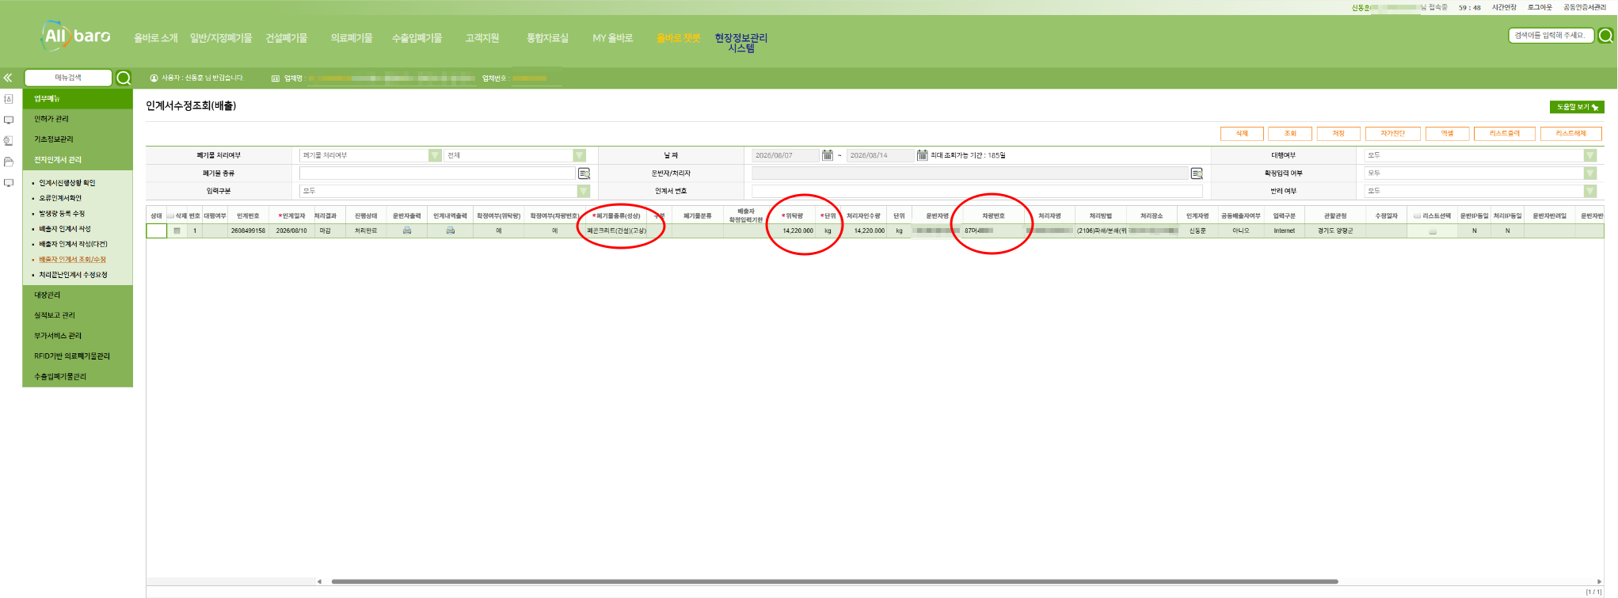
Task: Click the gear-document icon in the left rail
Action: 9,141
